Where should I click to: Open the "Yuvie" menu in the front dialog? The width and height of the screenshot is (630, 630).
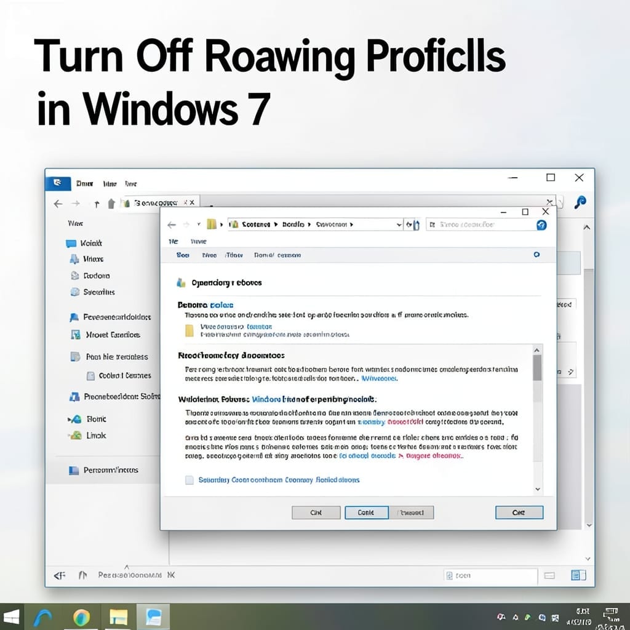click(x=199, y=241)
